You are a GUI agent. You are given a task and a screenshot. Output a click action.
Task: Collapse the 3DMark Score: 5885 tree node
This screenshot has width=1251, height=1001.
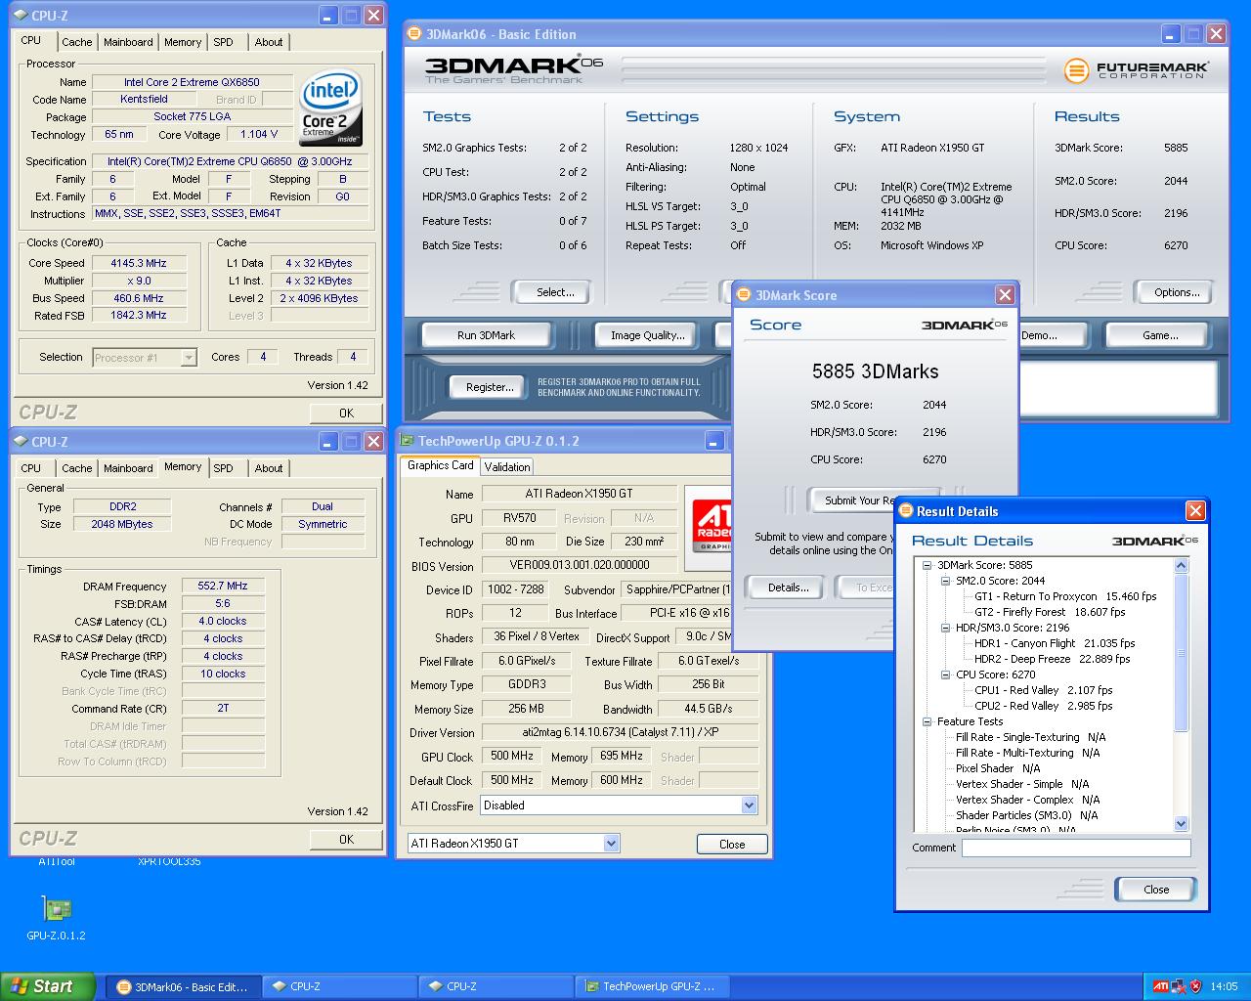(x=927, y=565)
